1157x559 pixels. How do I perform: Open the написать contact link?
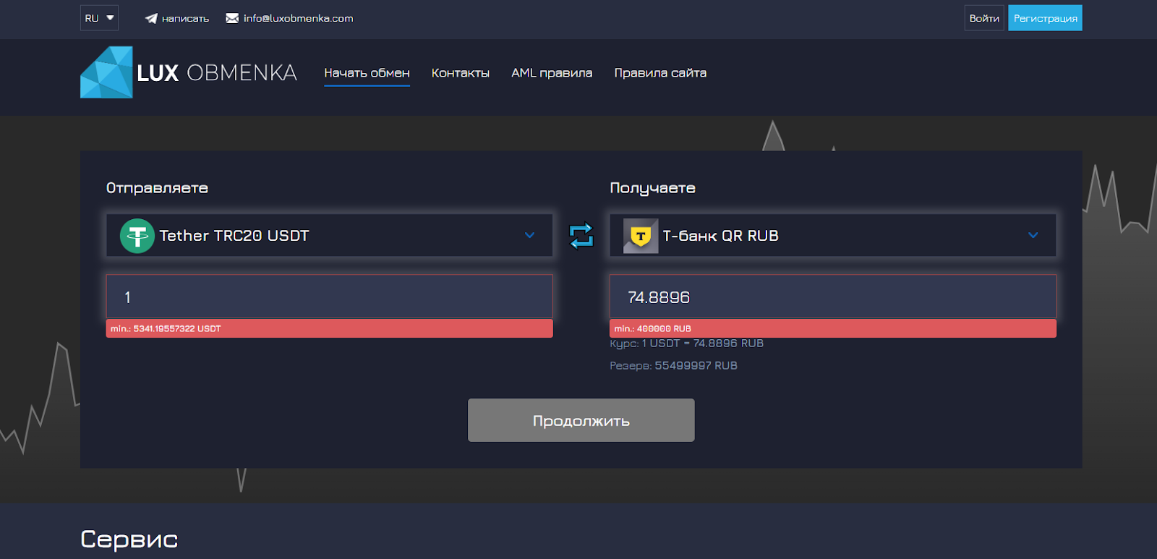click(185, 18)
